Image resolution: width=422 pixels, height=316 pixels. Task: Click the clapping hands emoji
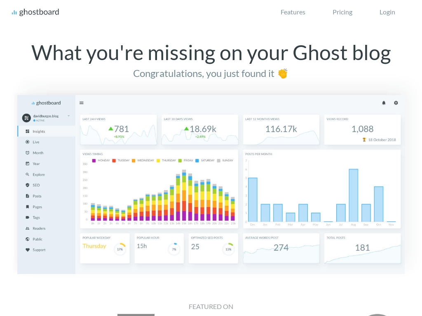[x=283, y=73]
